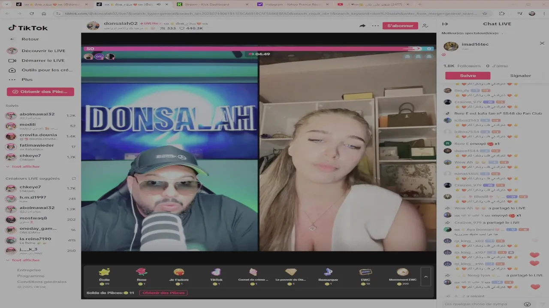This screenshot has width=549, height=308.
Task: Open j___k_3 suggested creator
Action: pos(40,251)
